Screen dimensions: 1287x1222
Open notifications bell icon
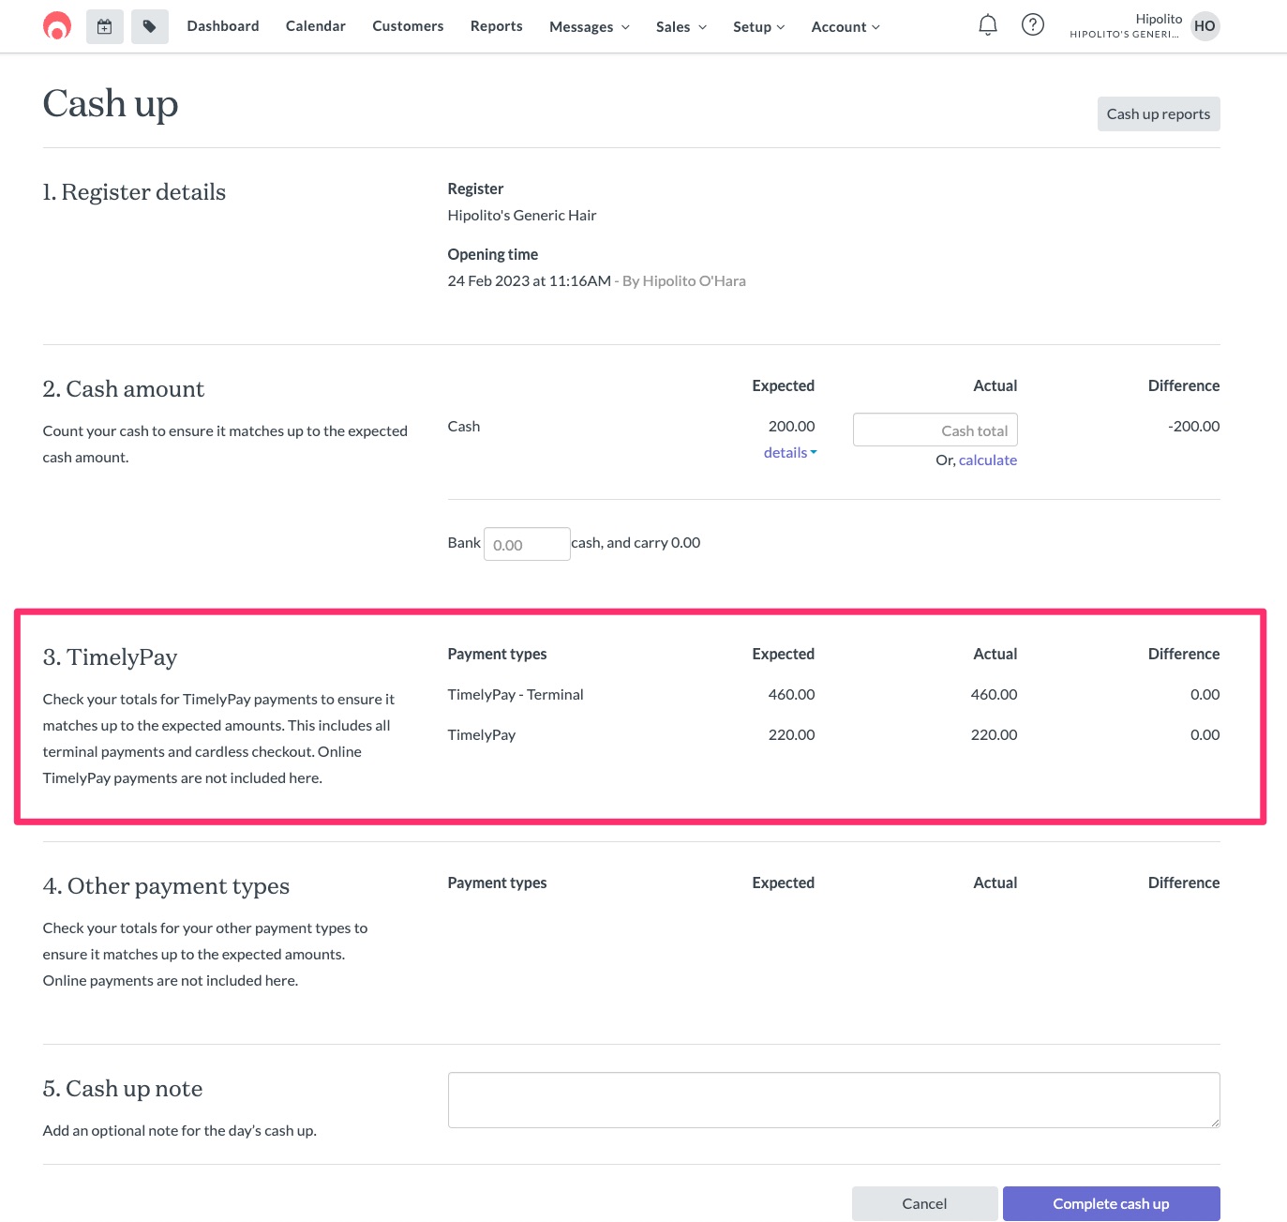988,25
